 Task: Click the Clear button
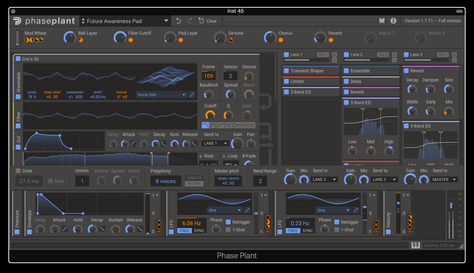coord(208,21)
